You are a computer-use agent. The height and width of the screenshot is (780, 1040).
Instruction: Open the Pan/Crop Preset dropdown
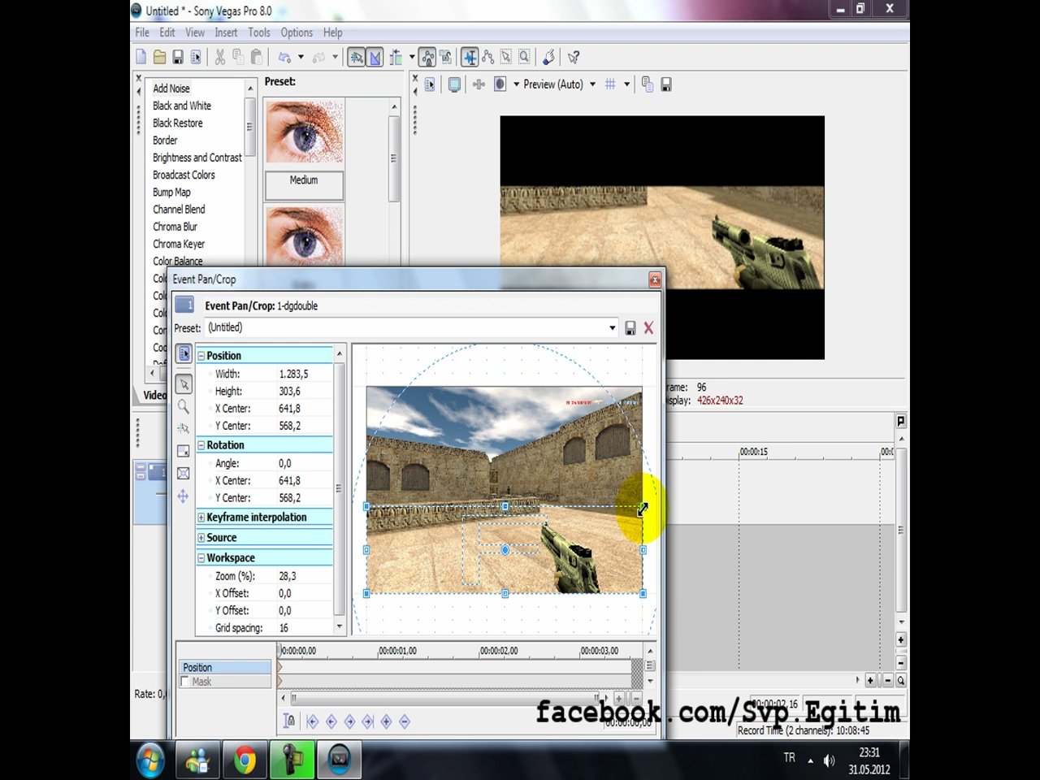612,327
